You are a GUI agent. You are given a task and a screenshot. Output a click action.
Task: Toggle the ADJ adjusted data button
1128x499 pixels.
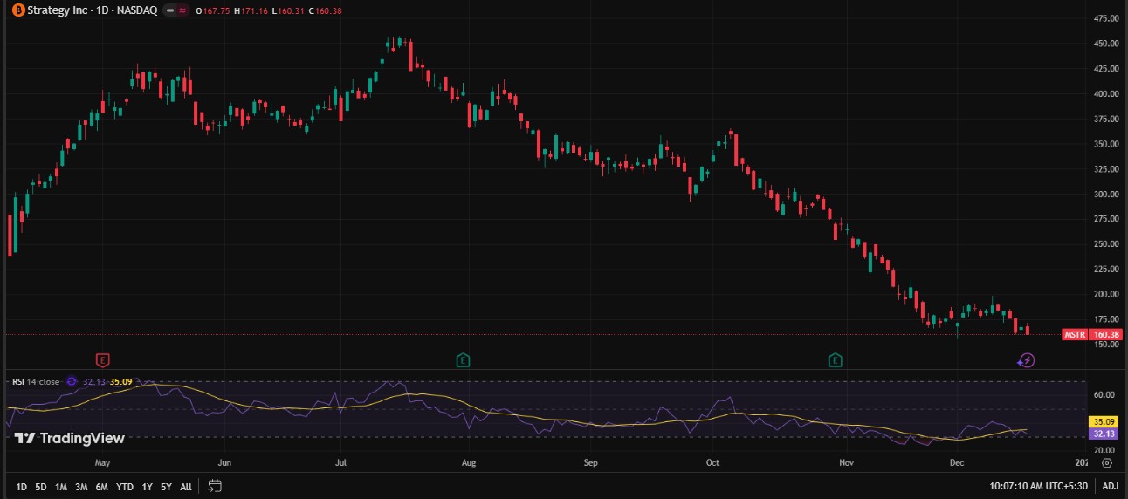(1110, 486)
